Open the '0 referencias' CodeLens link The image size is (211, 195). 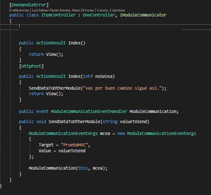coord(19,10)
